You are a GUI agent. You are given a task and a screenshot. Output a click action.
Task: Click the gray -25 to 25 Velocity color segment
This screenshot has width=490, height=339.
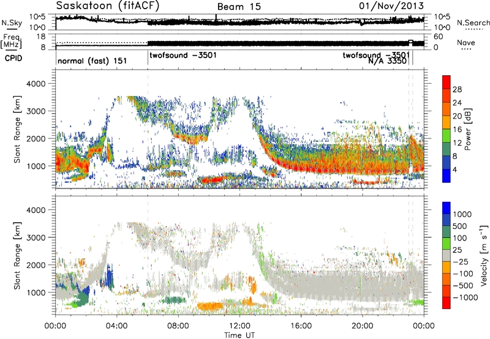[x=447, y=255]
